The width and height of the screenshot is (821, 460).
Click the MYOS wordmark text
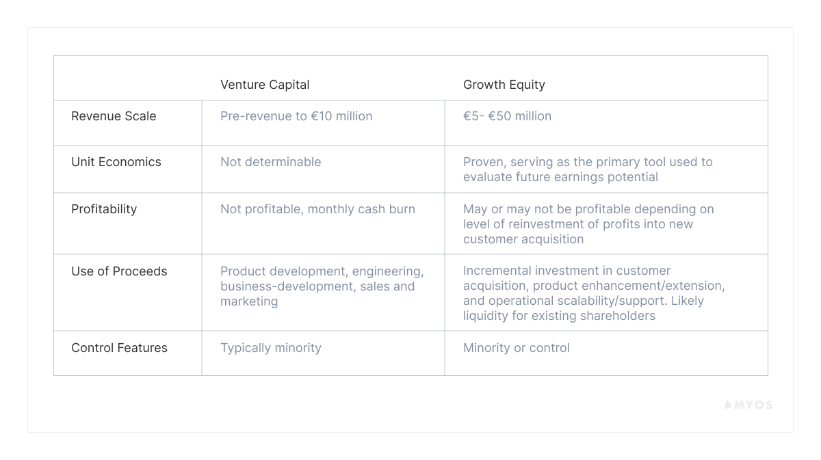point(753,405)
